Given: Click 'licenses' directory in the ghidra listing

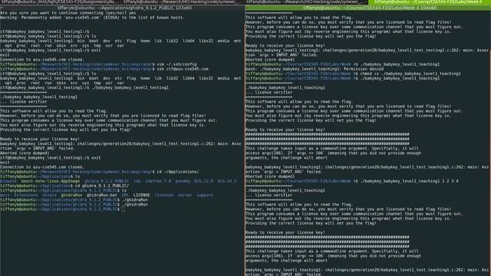Looking at the screenshot, I should [163, 195].
